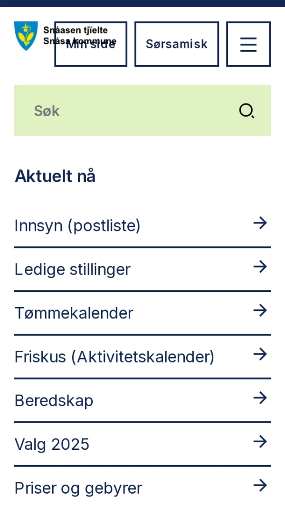The height and width of the screenshot is (507, 285).
Task: Click the Søk search field
Action: (x=95, y=110)
